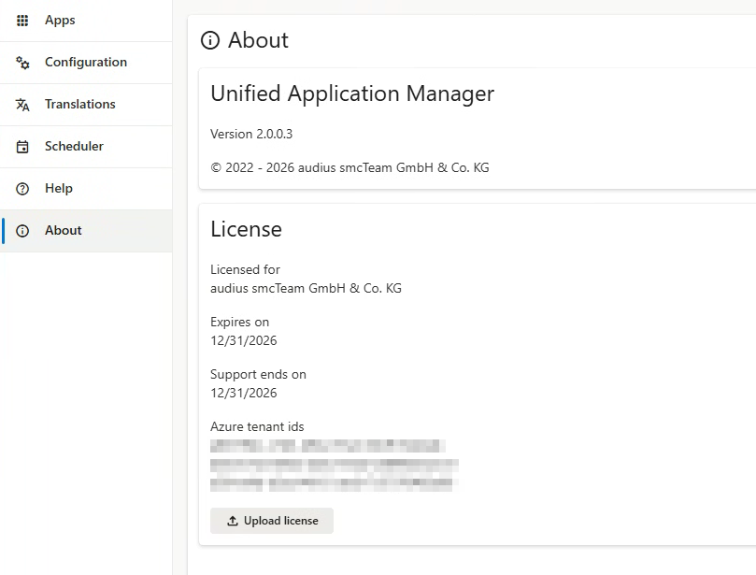
Task: Click the copyright 2022 - 2026 line
Action: tap(350, 167)
